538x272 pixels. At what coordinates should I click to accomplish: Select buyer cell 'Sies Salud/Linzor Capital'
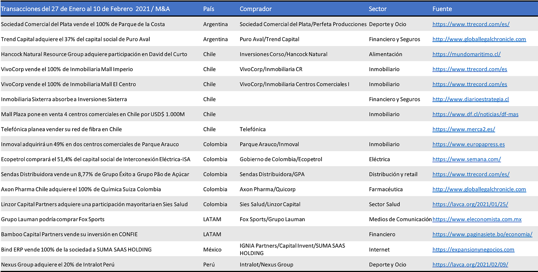(270, 204)
